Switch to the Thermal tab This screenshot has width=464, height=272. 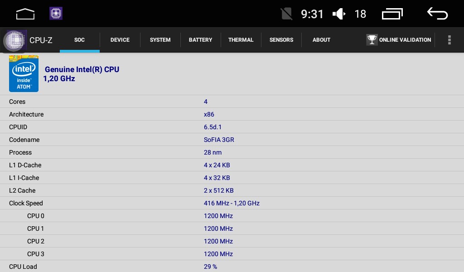[x=241, y=39]
